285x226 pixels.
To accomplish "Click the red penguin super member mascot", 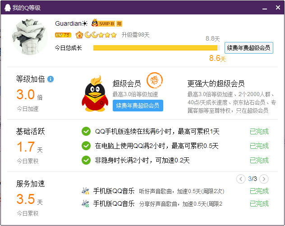I will [95, 93].
